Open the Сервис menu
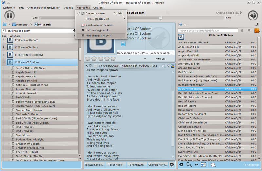262x171 pixels. point(68,8)
